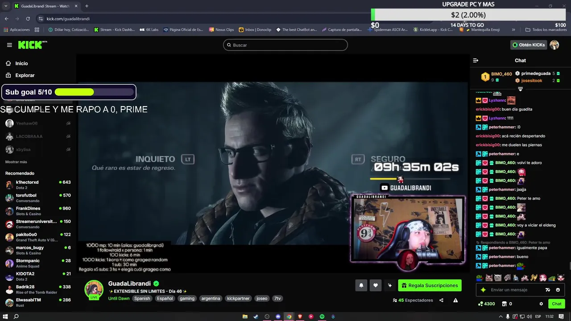Screen dimensions: 571x321
Task: Go back with the browser back arrow
Action: [x=7, y=19]
